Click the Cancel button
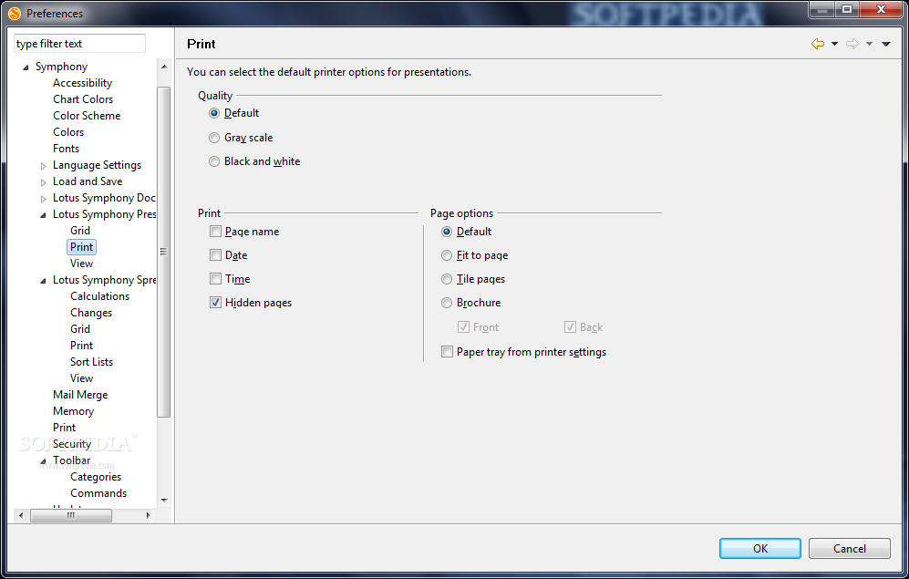This screenshot has width=909, height=579. 850,548
